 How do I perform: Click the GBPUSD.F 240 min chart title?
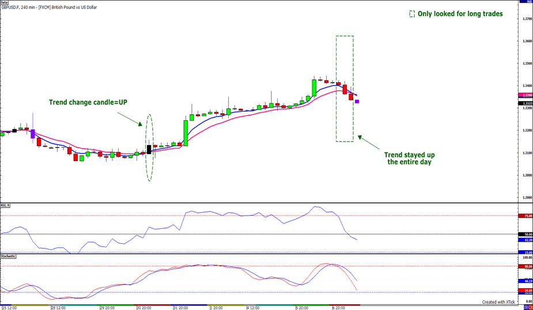[49, 7]
